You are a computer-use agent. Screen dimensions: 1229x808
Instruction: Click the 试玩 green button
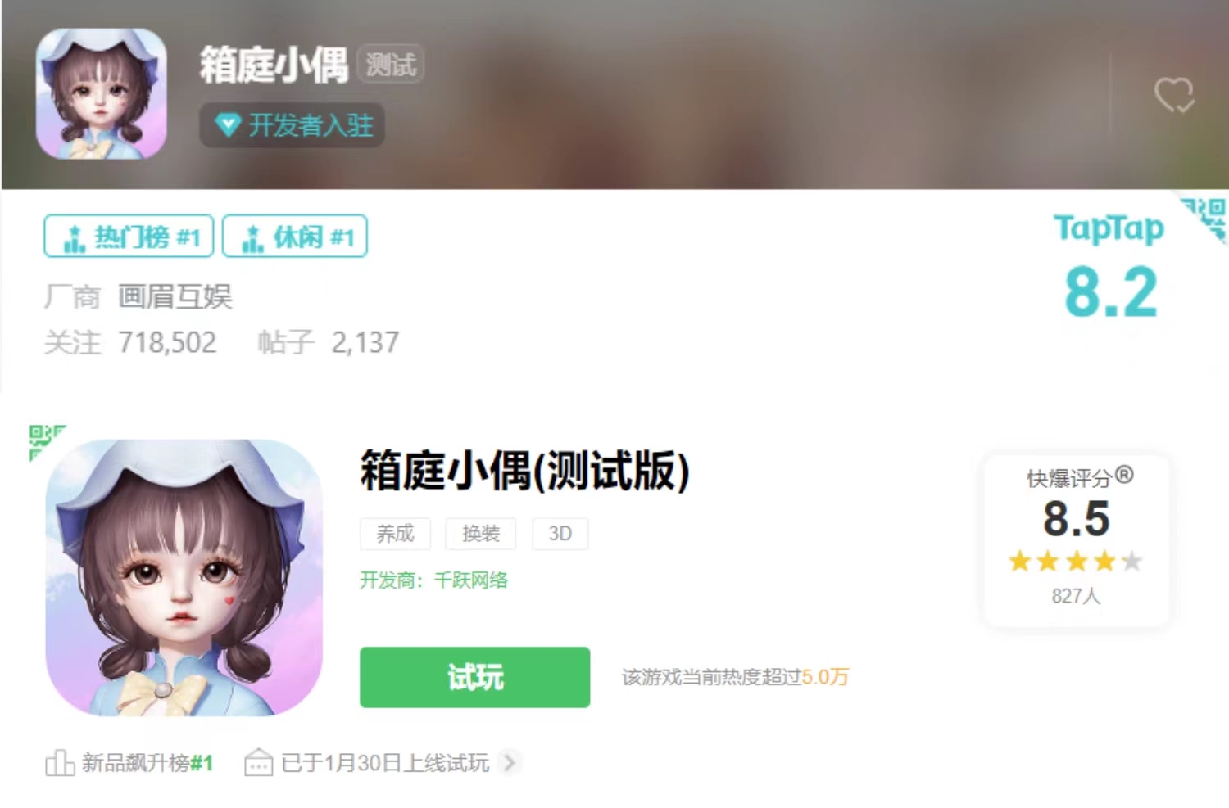pos(474,677)
